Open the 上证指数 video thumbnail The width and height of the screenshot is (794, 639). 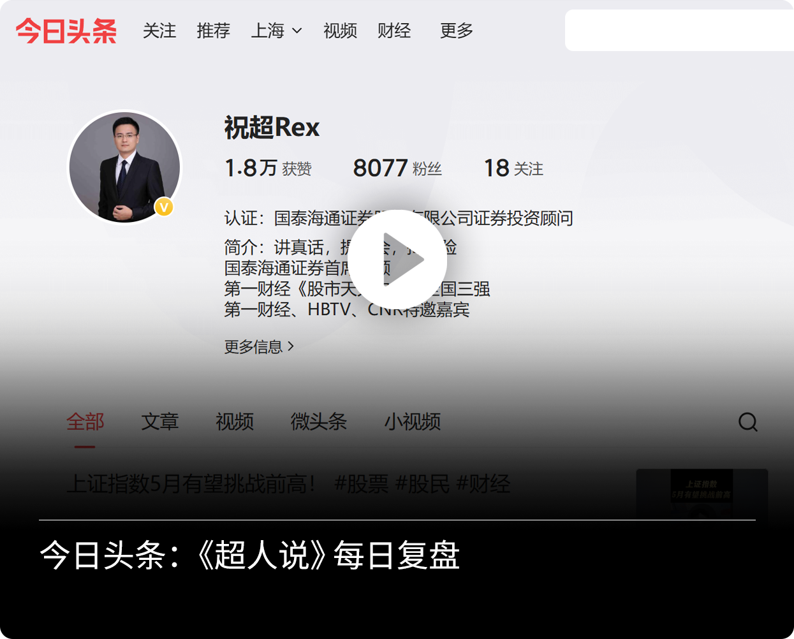coord(702,494)
